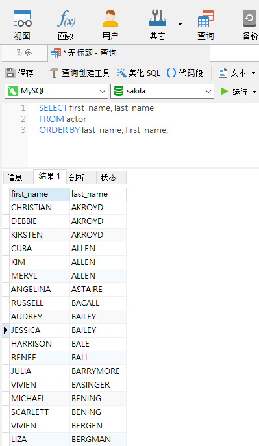259x446 pixels.
Task: Select the DEBBIE cell
Action: coord(40,221)
